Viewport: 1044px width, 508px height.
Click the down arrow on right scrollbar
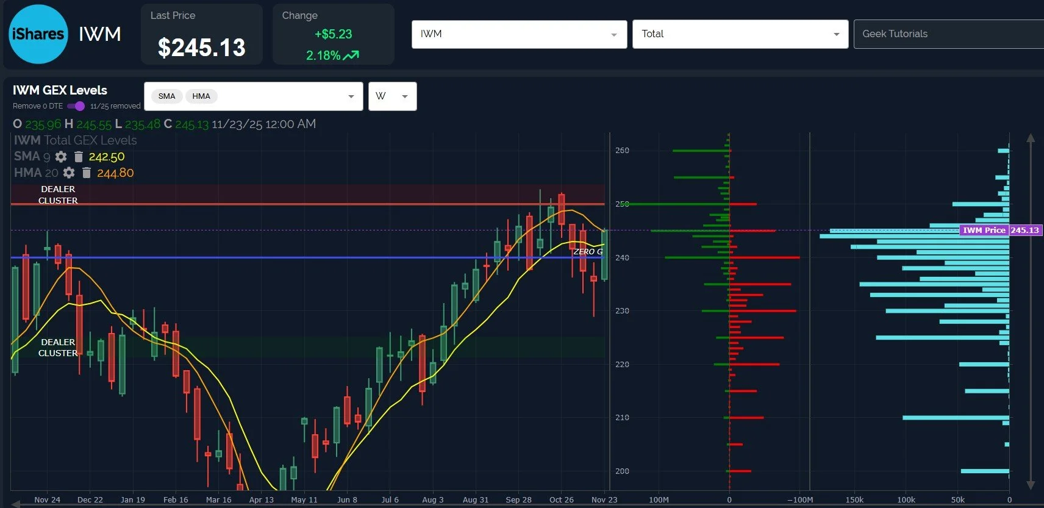point(1031,485)
